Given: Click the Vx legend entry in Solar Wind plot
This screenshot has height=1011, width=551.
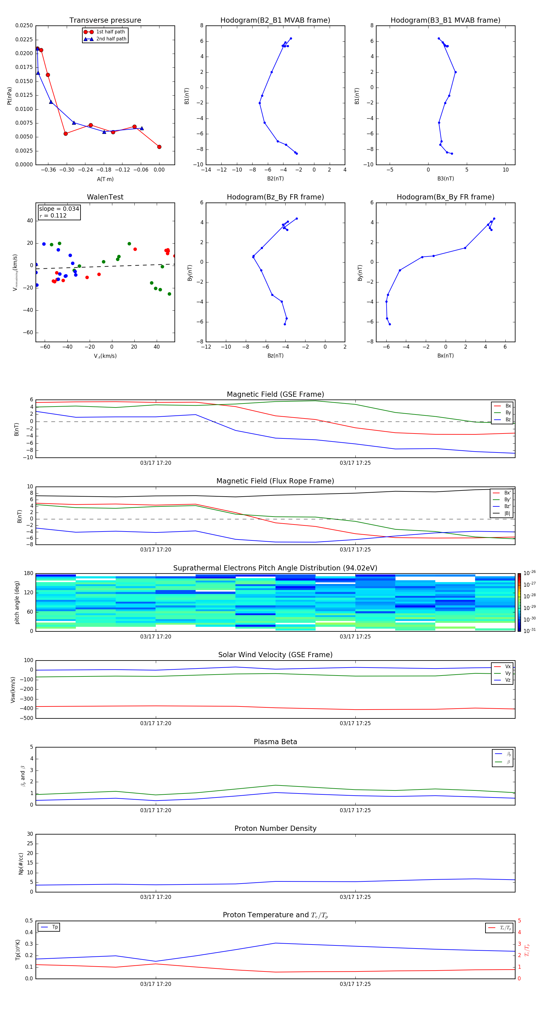Looking at the screenshot, I should pyautogui.click(x=502, y=666).
